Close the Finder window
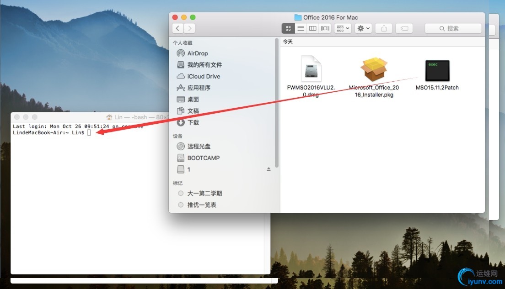This screenshot has height=289, width=505. 175,17
